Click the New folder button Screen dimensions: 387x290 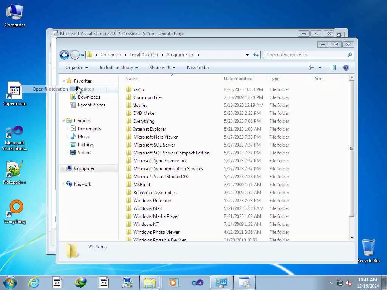pyautogui.click(x=198, y=68)
